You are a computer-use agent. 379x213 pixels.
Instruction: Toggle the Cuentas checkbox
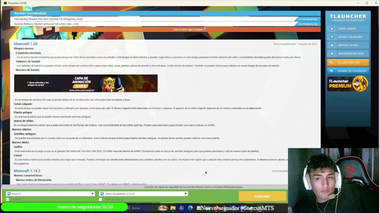click(7, 199)
